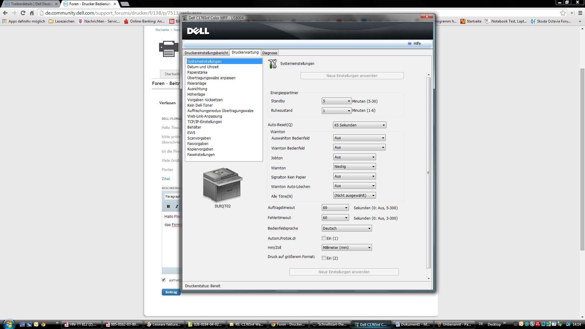The width and height of the screenshot is (585, 329).
Task: Click bottom Neue Einstellungen anwenden button
Action: tap(344, 272)
